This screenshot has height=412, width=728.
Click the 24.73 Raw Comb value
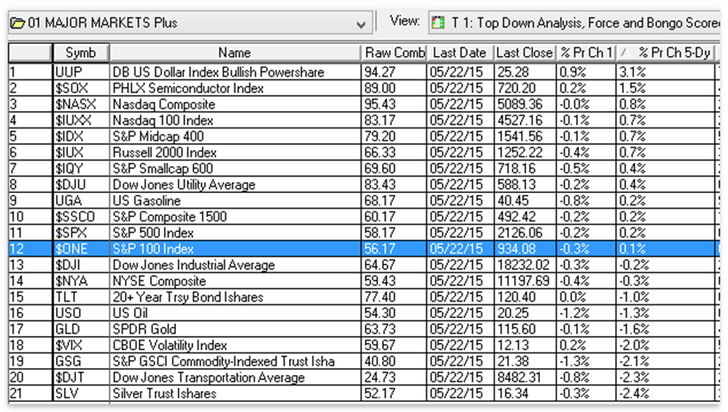(380, 378)
